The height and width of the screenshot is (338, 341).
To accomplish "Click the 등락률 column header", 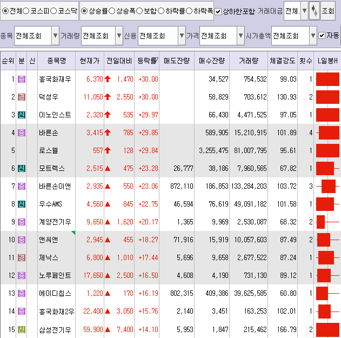I will coord(147,61).
